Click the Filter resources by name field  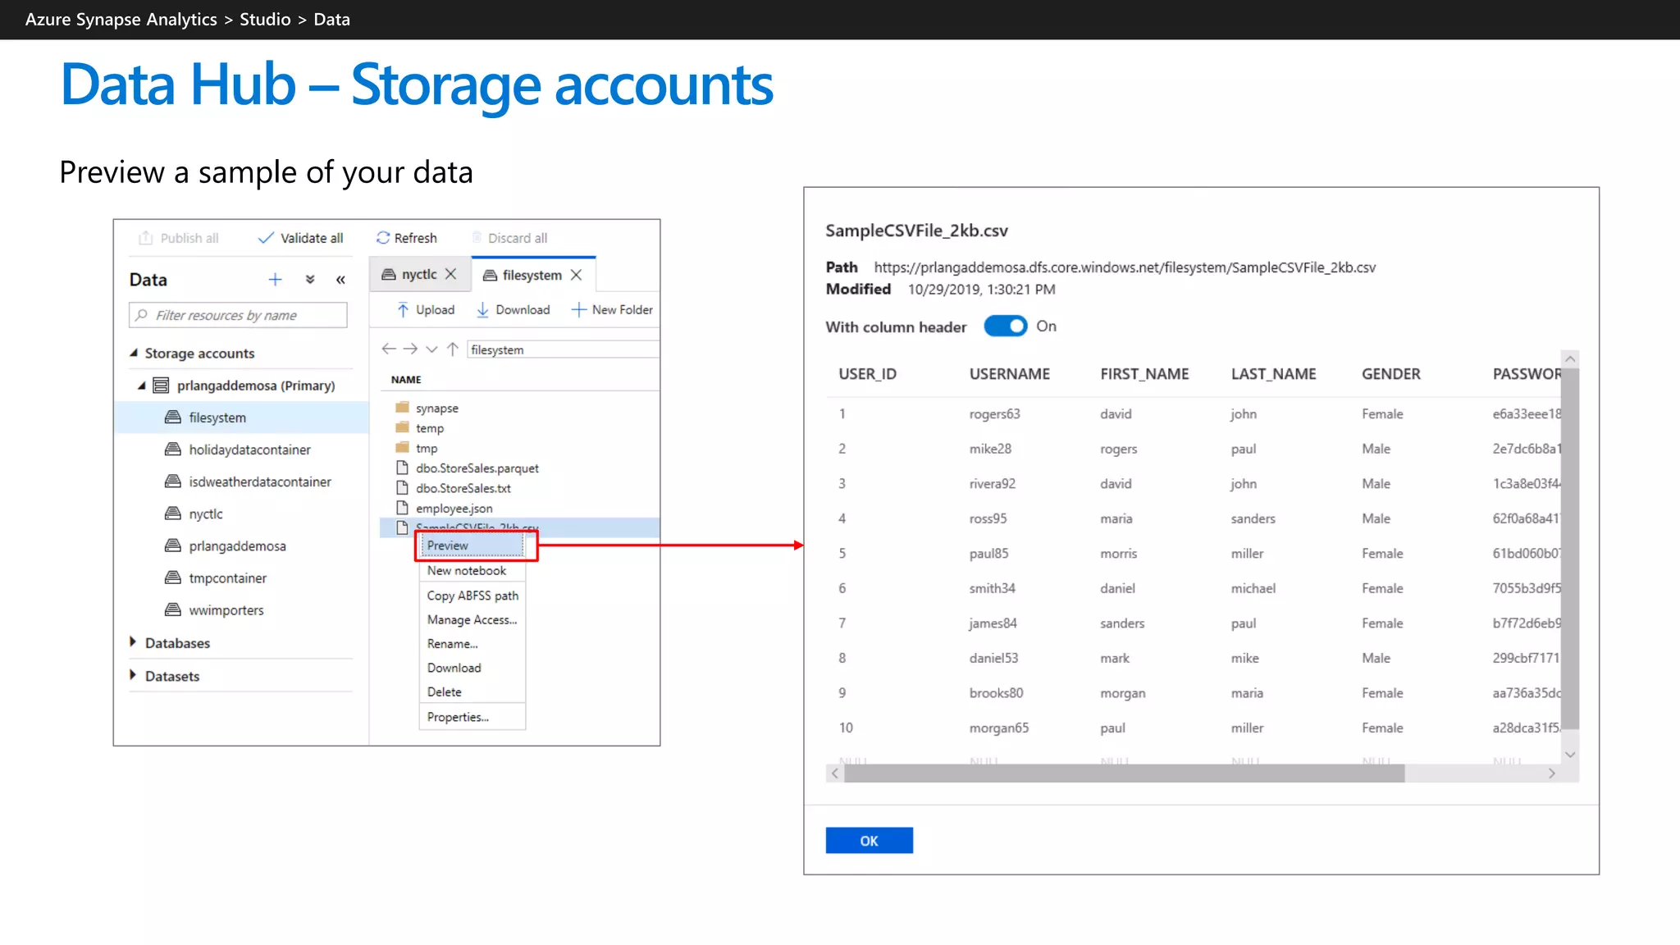pyautogui.click(x=238, y=315)
